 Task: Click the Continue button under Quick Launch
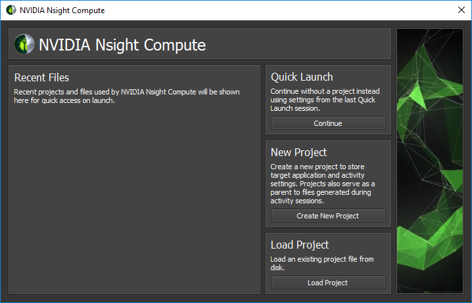click(328, 123)
